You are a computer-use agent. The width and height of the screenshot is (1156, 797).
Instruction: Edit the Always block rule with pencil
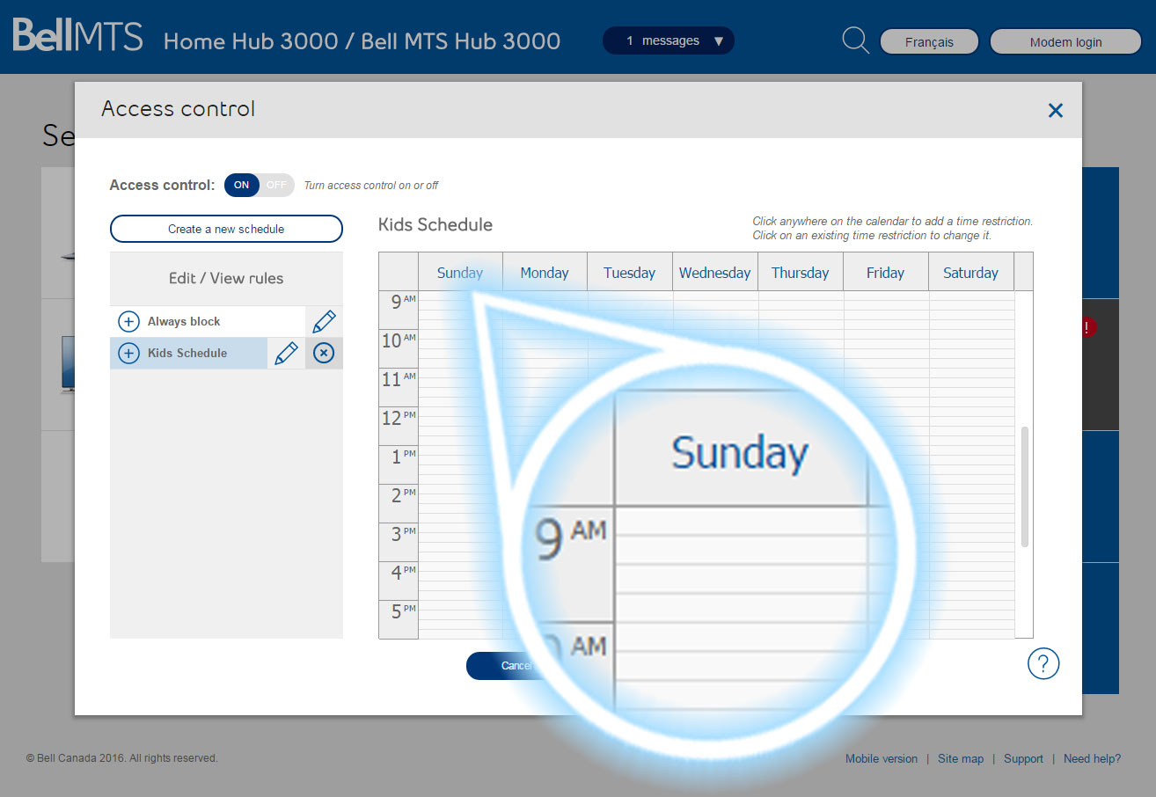coord(324,321)
